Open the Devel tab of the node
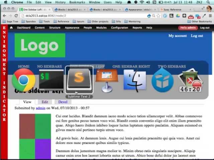The width and height of the screenshot is (214, 160). (x=63, y=102)
